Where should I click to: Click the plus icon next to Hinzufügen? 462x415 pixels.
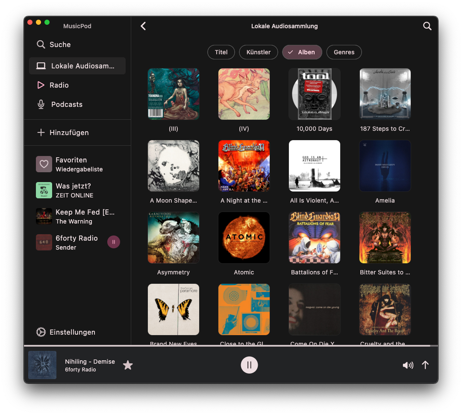pos(41,132)
